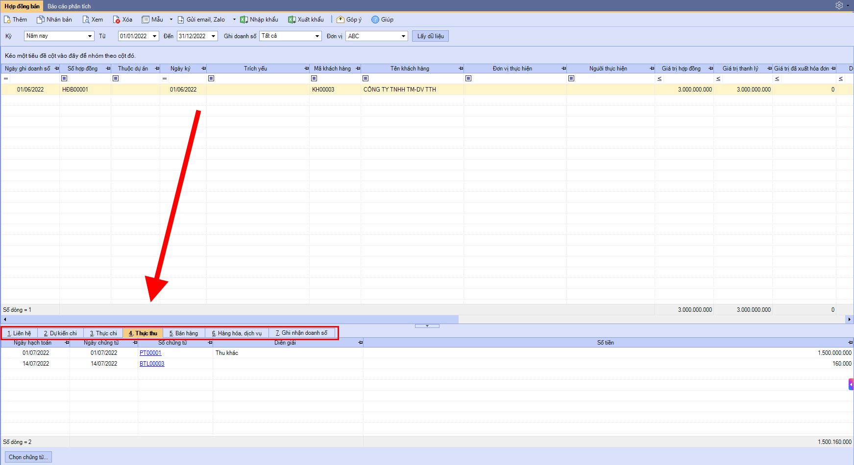Pin the Số chứng từ column

(210, 343)
